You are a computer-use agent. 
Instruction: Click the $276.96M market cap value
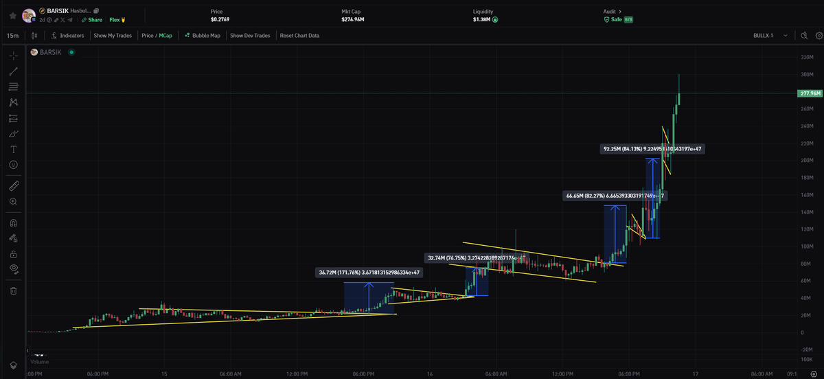click(x=352, y=20)
